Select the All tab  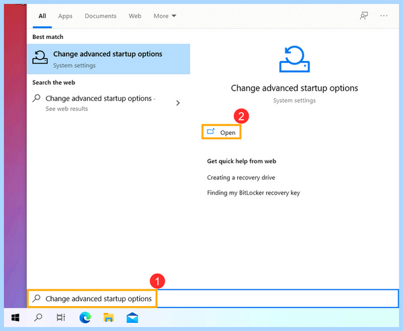(x=42, y=16)
